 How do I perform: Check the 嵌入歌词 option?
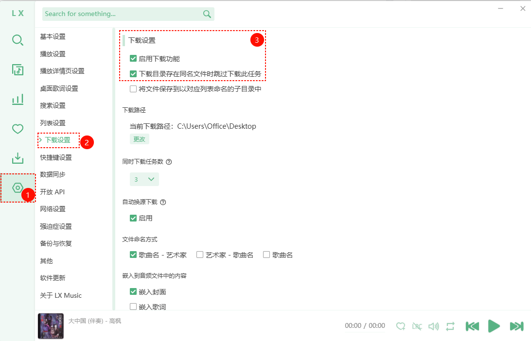coord(133,307)
